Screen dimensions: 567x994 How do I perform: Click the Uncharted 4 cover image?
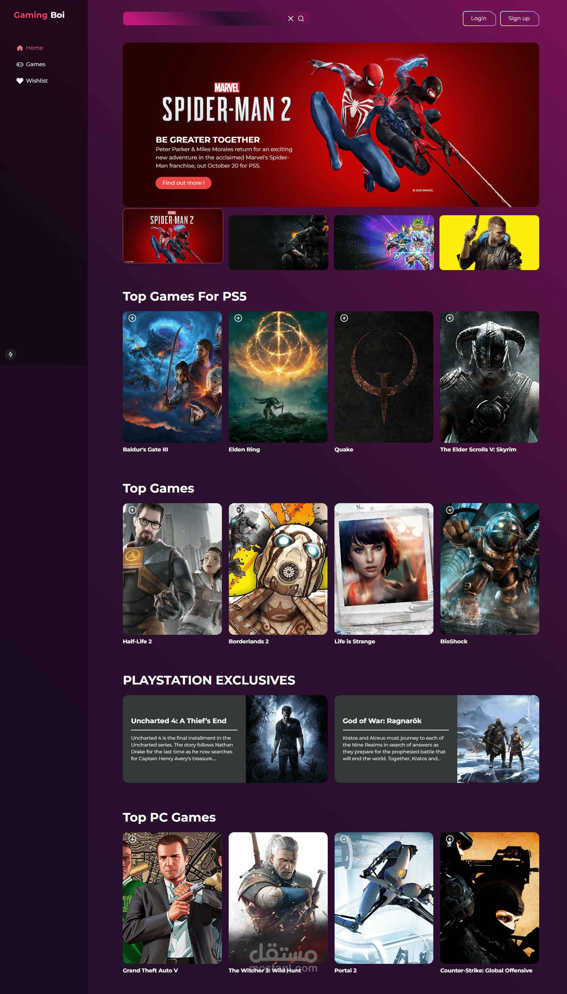tap(287, 739)
